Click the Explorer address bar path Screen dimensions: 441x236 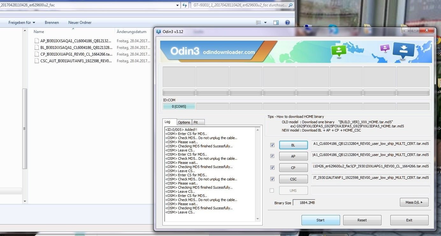click(88, 5)
